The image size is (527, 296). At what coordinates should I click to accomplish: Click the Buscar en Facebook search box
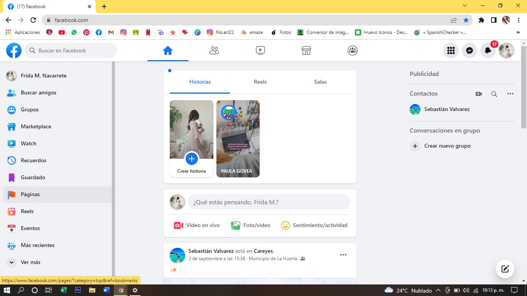coord(71,50)
